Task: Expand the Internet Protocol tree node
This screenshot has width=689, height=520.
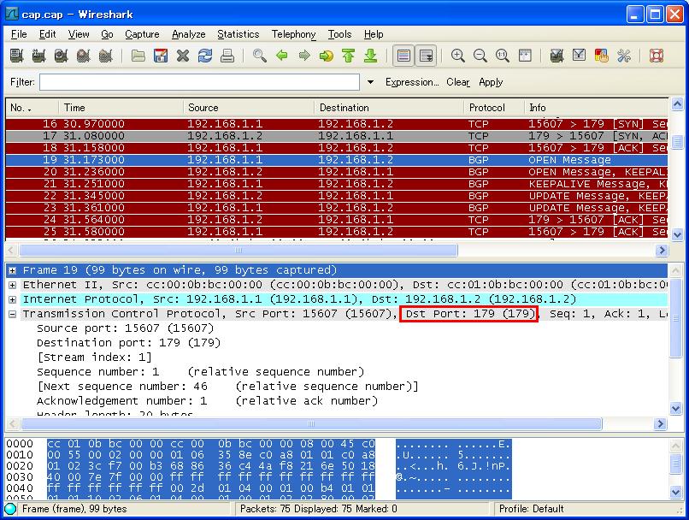Action: point(12,300)
